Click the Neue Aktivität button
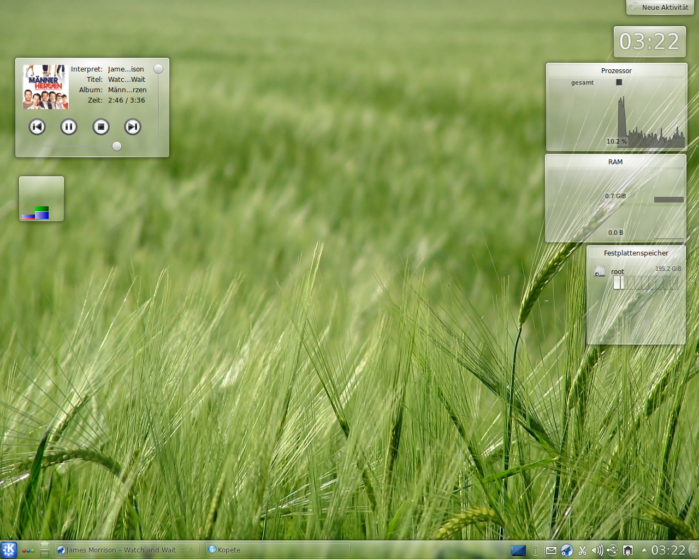Image resolution: width=699 pixels, height=559 pixels. pyautogui.click(x=660, y=7)
